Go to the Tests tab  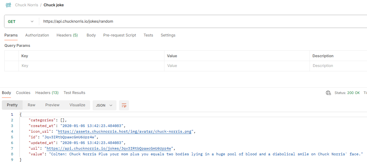click(x=148, y=35)
